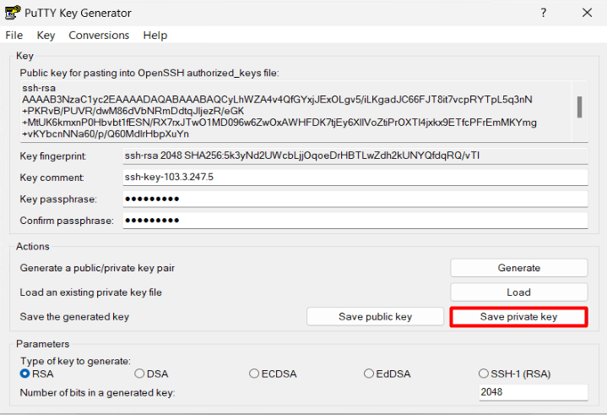Click the public key text box scrollbar thumb
607x415 pixels.
coord(579,107)
